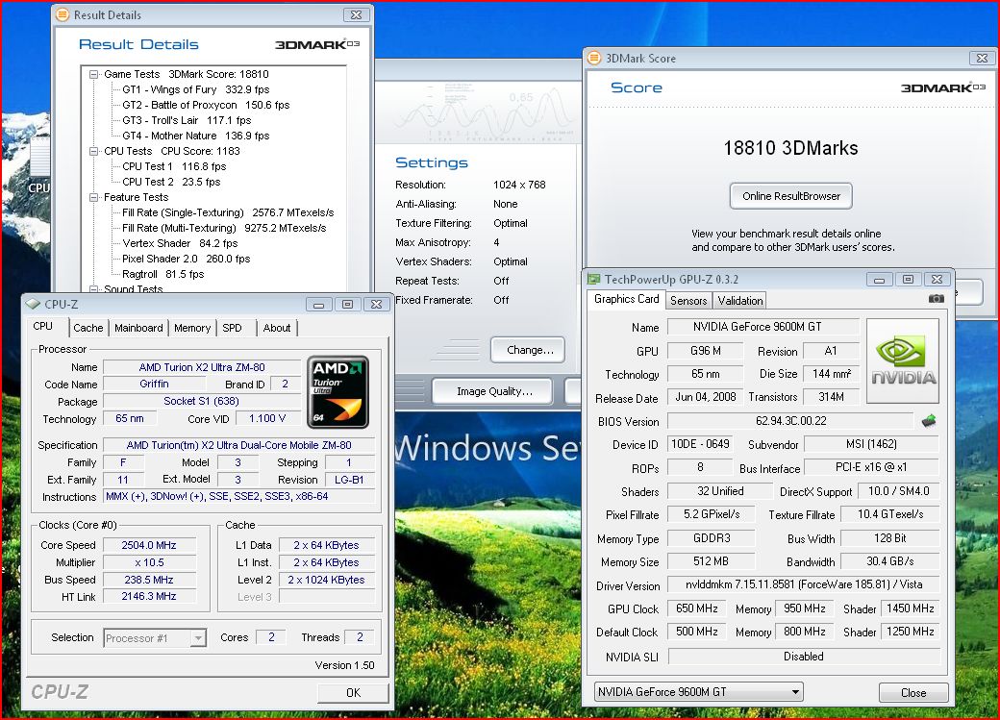Click the GPU name field NVIDIA GeForce 9600M GT
This screenshot has width=1000, height=720.
point(762,327)
